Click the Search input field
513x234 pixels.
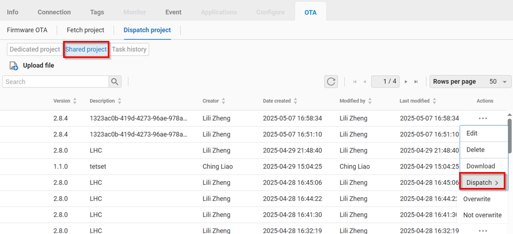coord(55,81)
